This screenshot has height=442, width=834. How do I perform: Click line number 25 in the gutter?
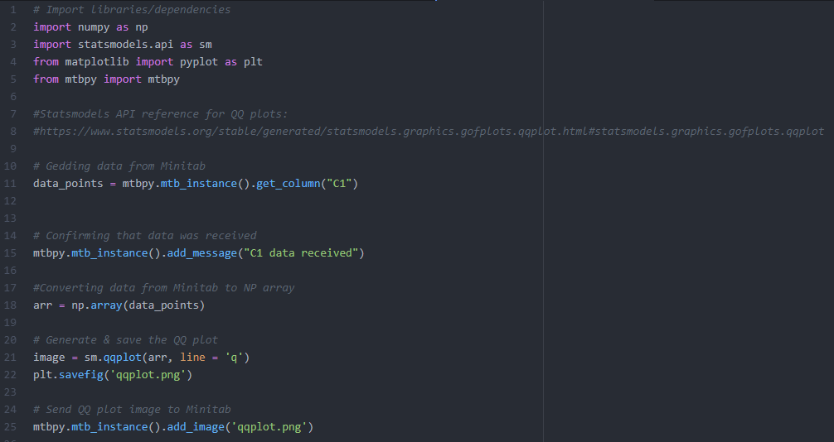pyautogui.click(x=12, y=426)
